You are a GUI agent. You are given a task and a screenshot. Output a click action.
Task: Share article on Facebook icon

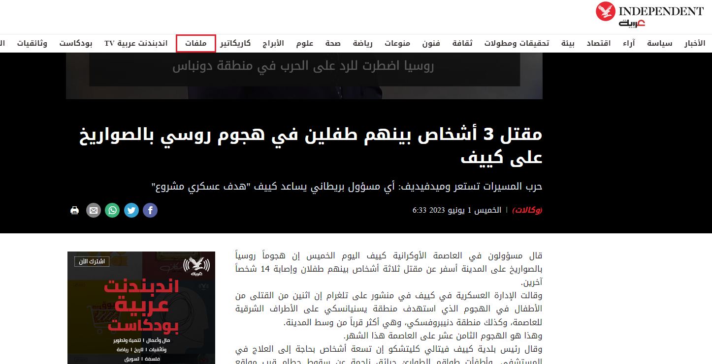150,210
